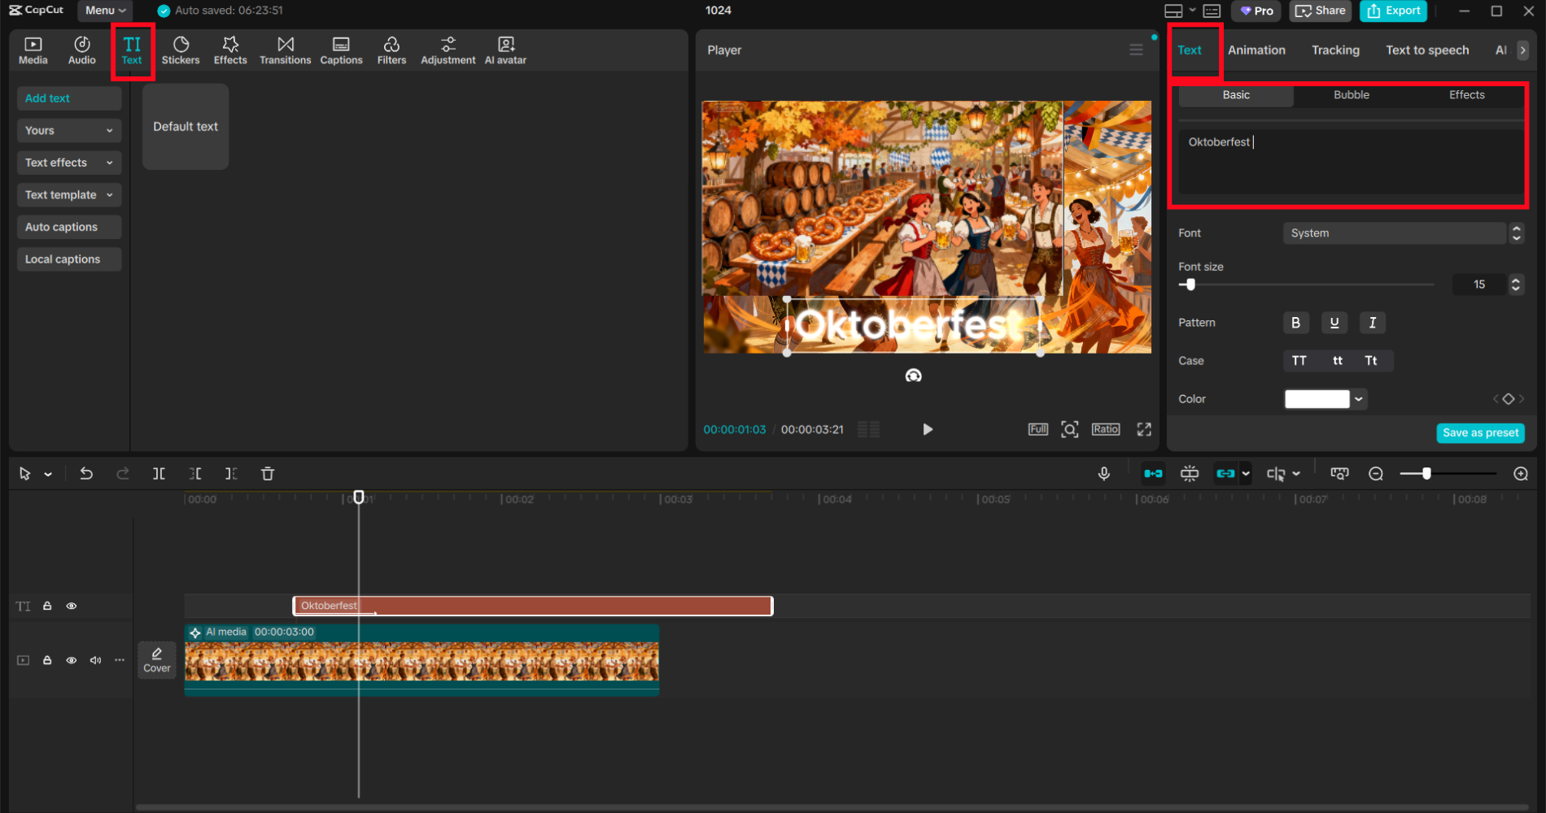Open the Color dropdown arrow
This screenshot has width=1546, height=813.
pyautogui.click(x=1359, y=399)
